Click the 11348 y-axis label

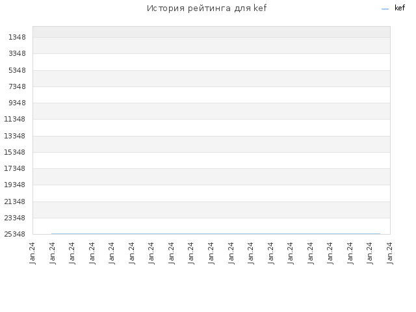[x=15, y=119]
